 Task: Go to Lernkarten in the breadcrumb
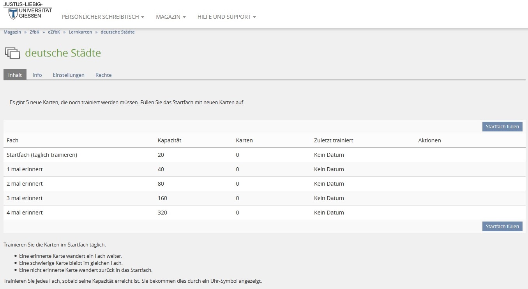(x=80, y=32)
